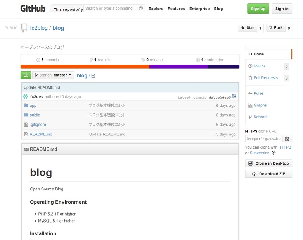The height and width of the screenshot is (240, 303).
Task: Select the Code tab label
Action: (x=258, y=54)
